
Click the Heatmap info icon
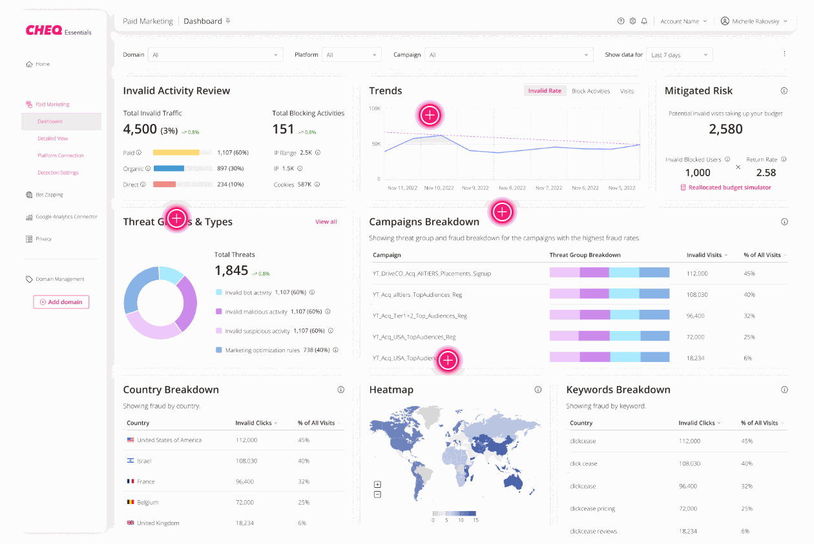[x=537, y=390]
